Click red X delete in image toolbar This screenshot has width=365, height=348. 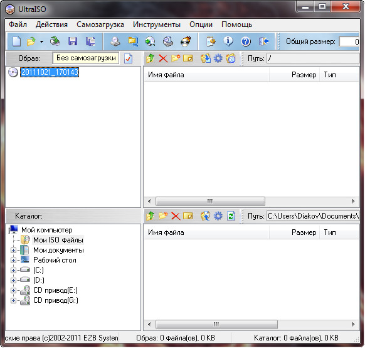click(x=163, y=58)
